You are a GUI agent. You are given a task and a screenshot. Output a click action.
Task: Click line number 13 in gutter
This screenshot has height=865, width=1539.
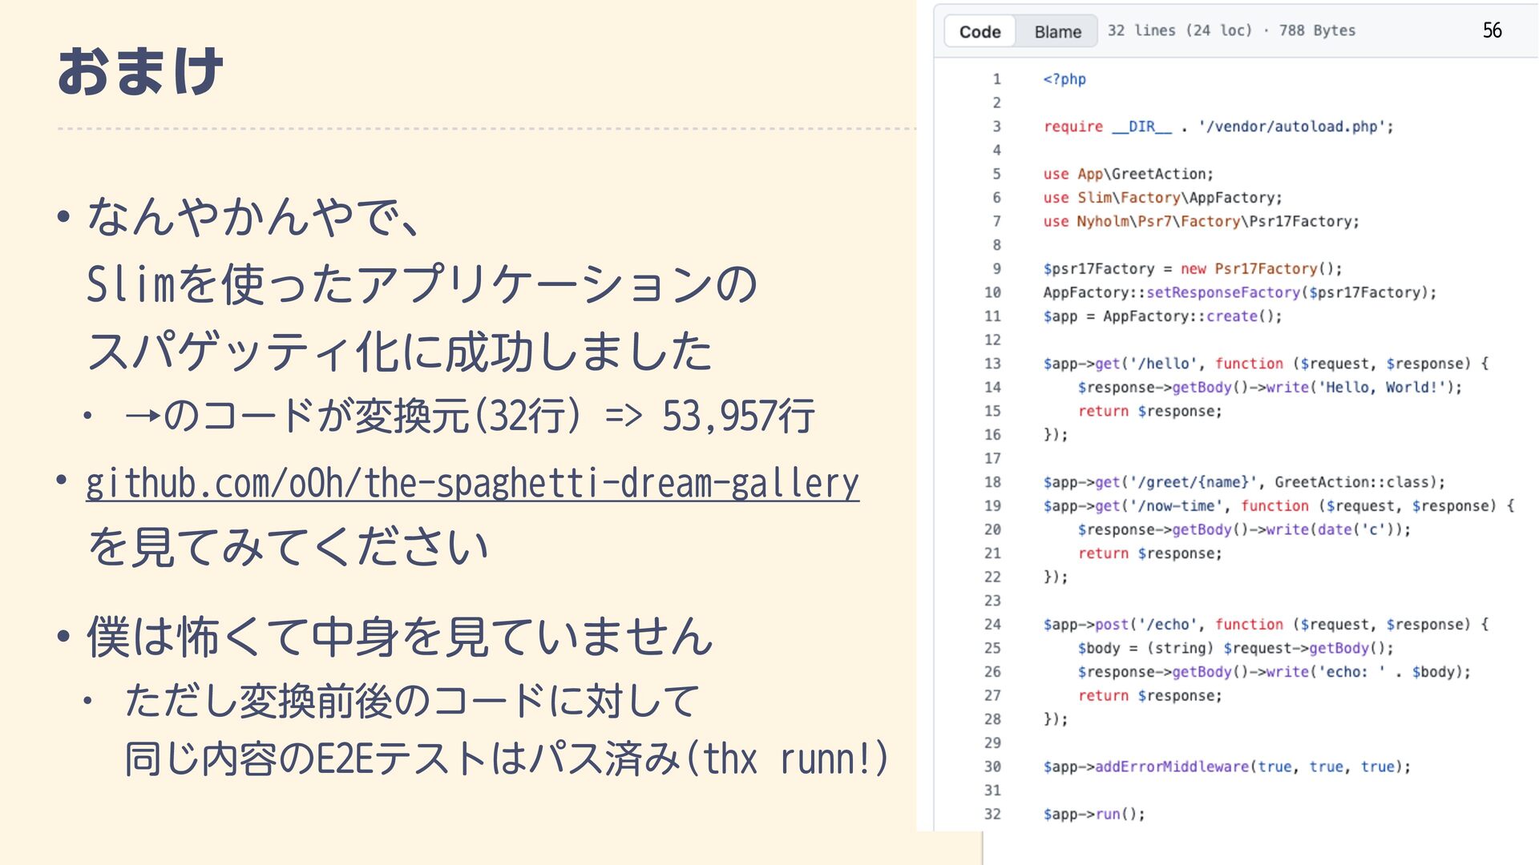coord(992,364)
